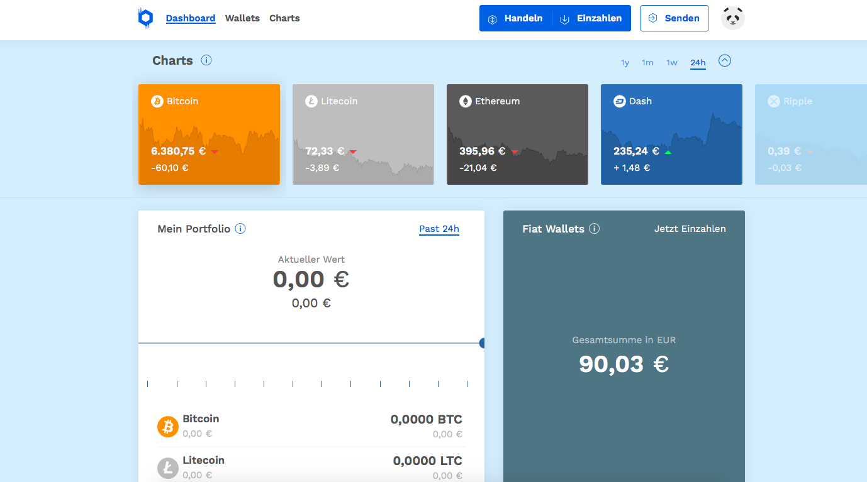The height and width of the screenshot is (482, 867).
Task: Select the 1w chart timeframe
Action: 672,62
